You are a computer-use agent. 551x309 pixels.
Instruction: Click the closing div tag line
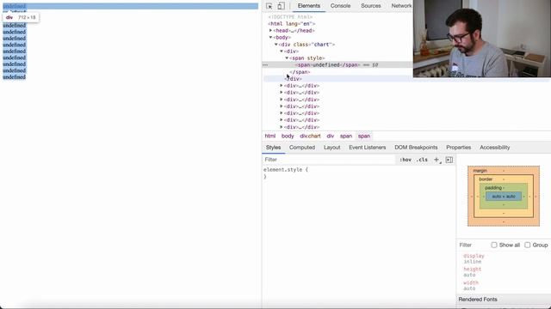(294, 79)
